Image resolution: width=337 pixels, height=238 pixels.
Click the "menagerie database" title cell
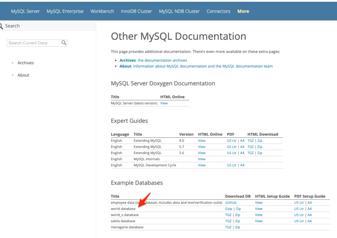pos(127,227)
